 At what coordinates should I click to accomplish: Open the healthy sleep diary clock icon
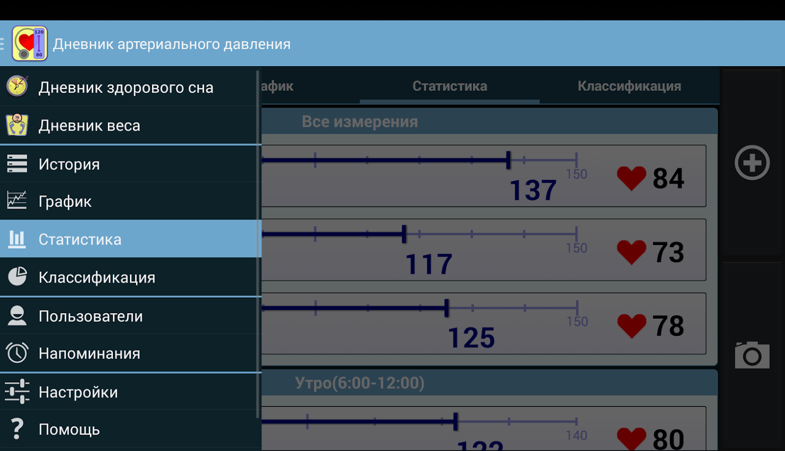point(17,86)
